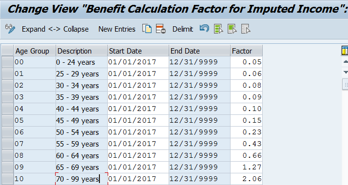Click Expand <-> Collapse button
The width and height of the screenshot is (348, 185).
[55, 29]
